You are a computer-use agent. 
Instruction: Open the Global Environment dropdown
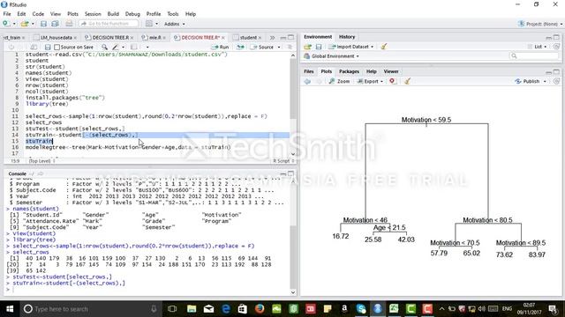332,56
